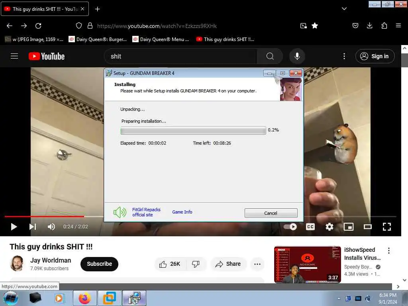The height and width of the screenshot is (306, 408).
Task: Click the bookmark star icon
Action: click(x=315, y=26)
